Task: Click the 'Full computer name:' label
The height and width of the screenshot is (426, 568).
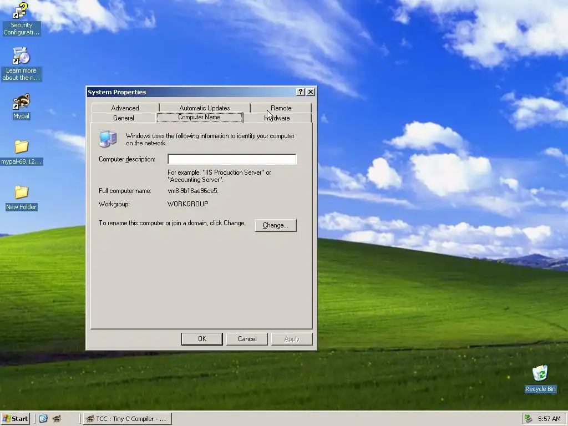Action: pos(125,191)
